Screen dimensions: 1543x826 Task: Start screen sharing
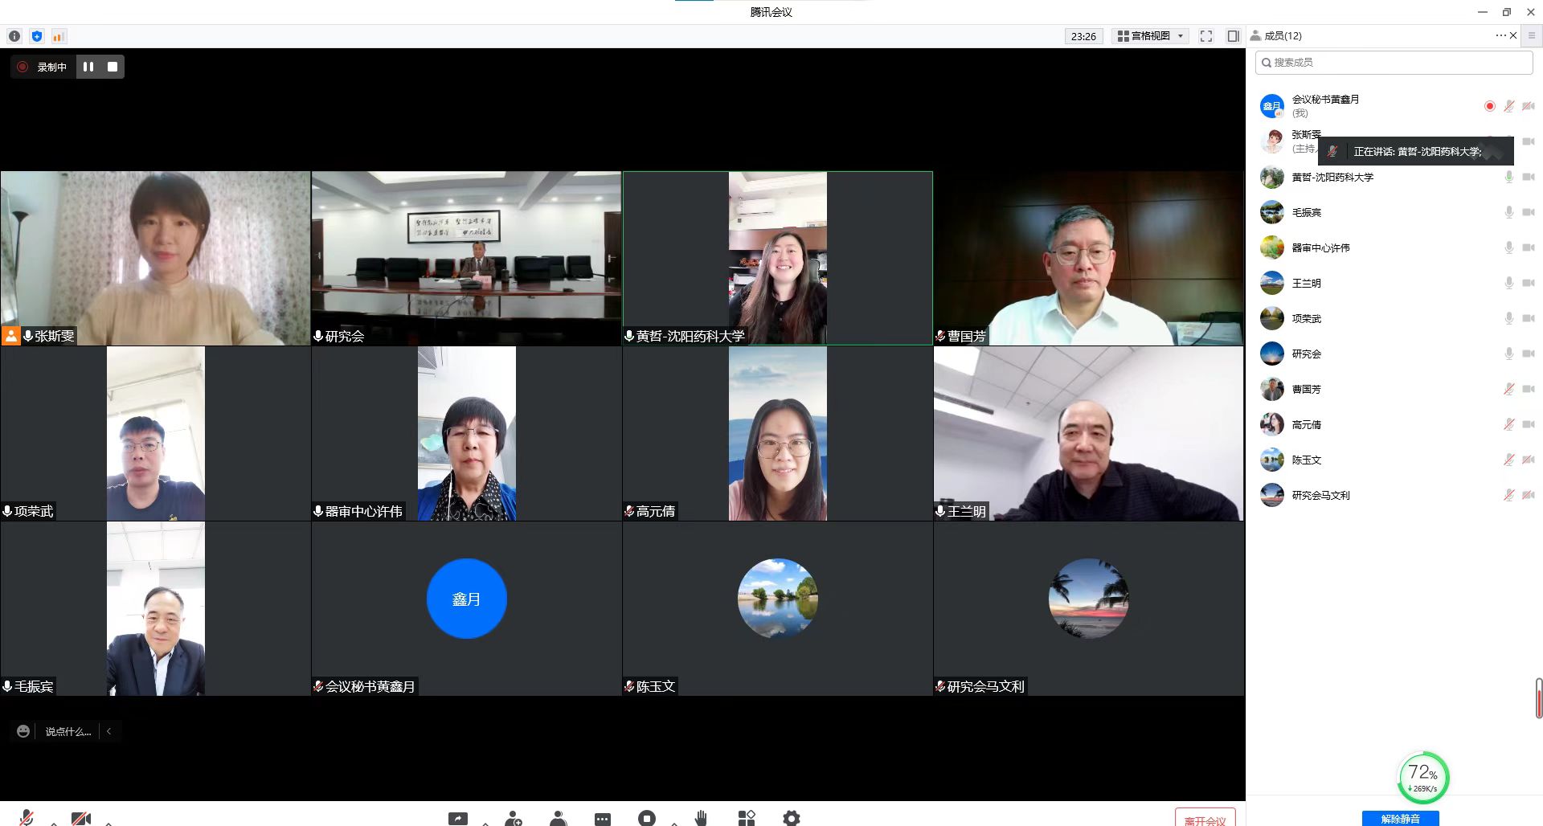click(x=458, y=818)
